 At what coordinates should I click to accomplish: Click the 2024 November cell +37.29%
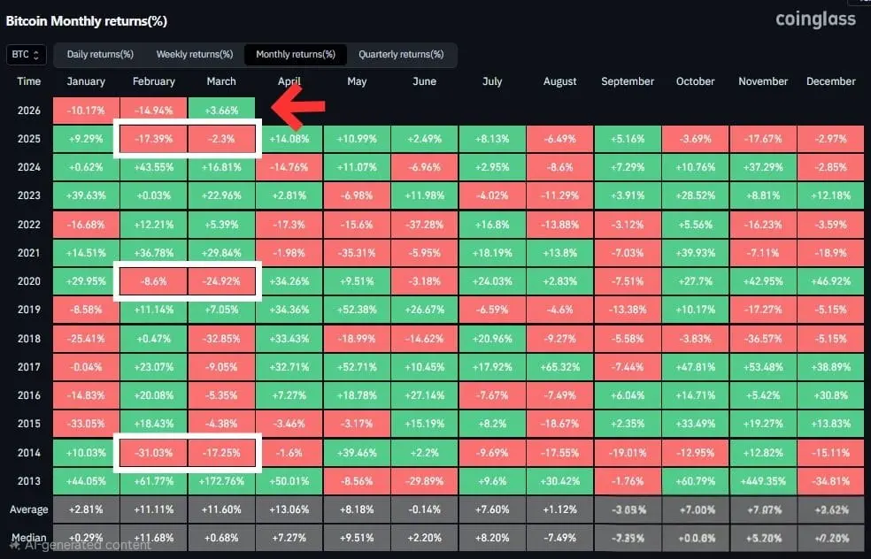pyautogui.click(x=763, y=167)
